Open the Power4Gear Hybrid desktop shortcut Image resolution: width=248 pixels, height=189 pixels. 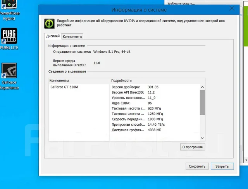9,10
